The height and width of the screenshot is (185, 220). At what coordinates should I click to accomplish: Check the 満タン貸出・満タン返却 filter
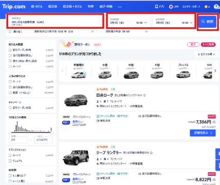(x=10, y=61)
